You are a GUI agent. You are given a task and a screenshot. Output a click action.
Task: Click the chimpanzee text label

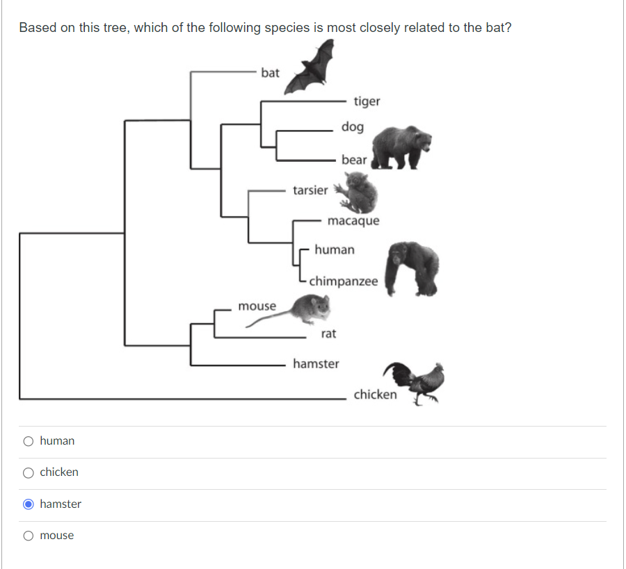pyautogui.click(x=344, y=281)
